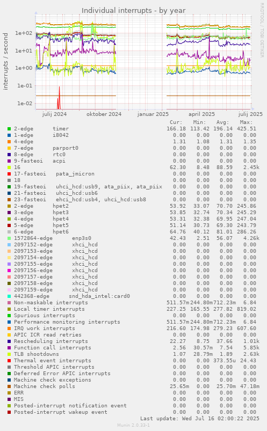Click the Thermal event interrupts color swatch

point(9,360)
